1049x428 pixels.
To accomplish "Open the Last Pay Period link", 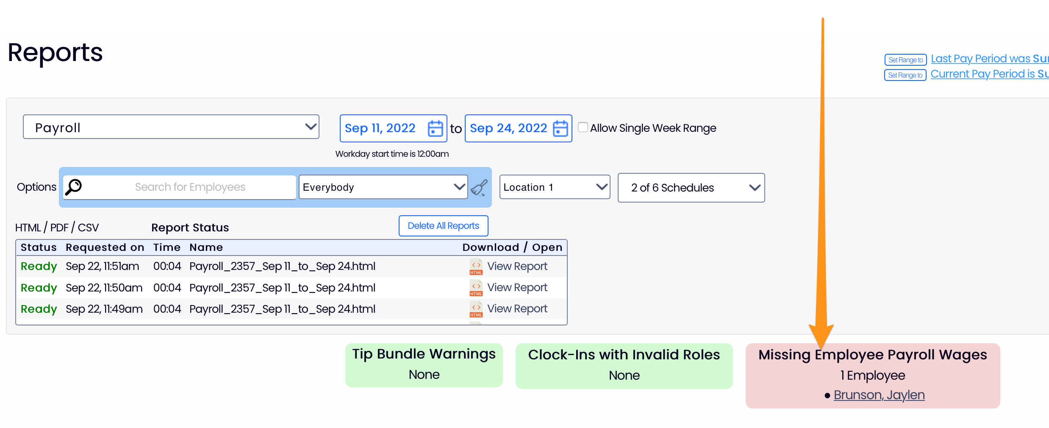I will pos(990,59).
